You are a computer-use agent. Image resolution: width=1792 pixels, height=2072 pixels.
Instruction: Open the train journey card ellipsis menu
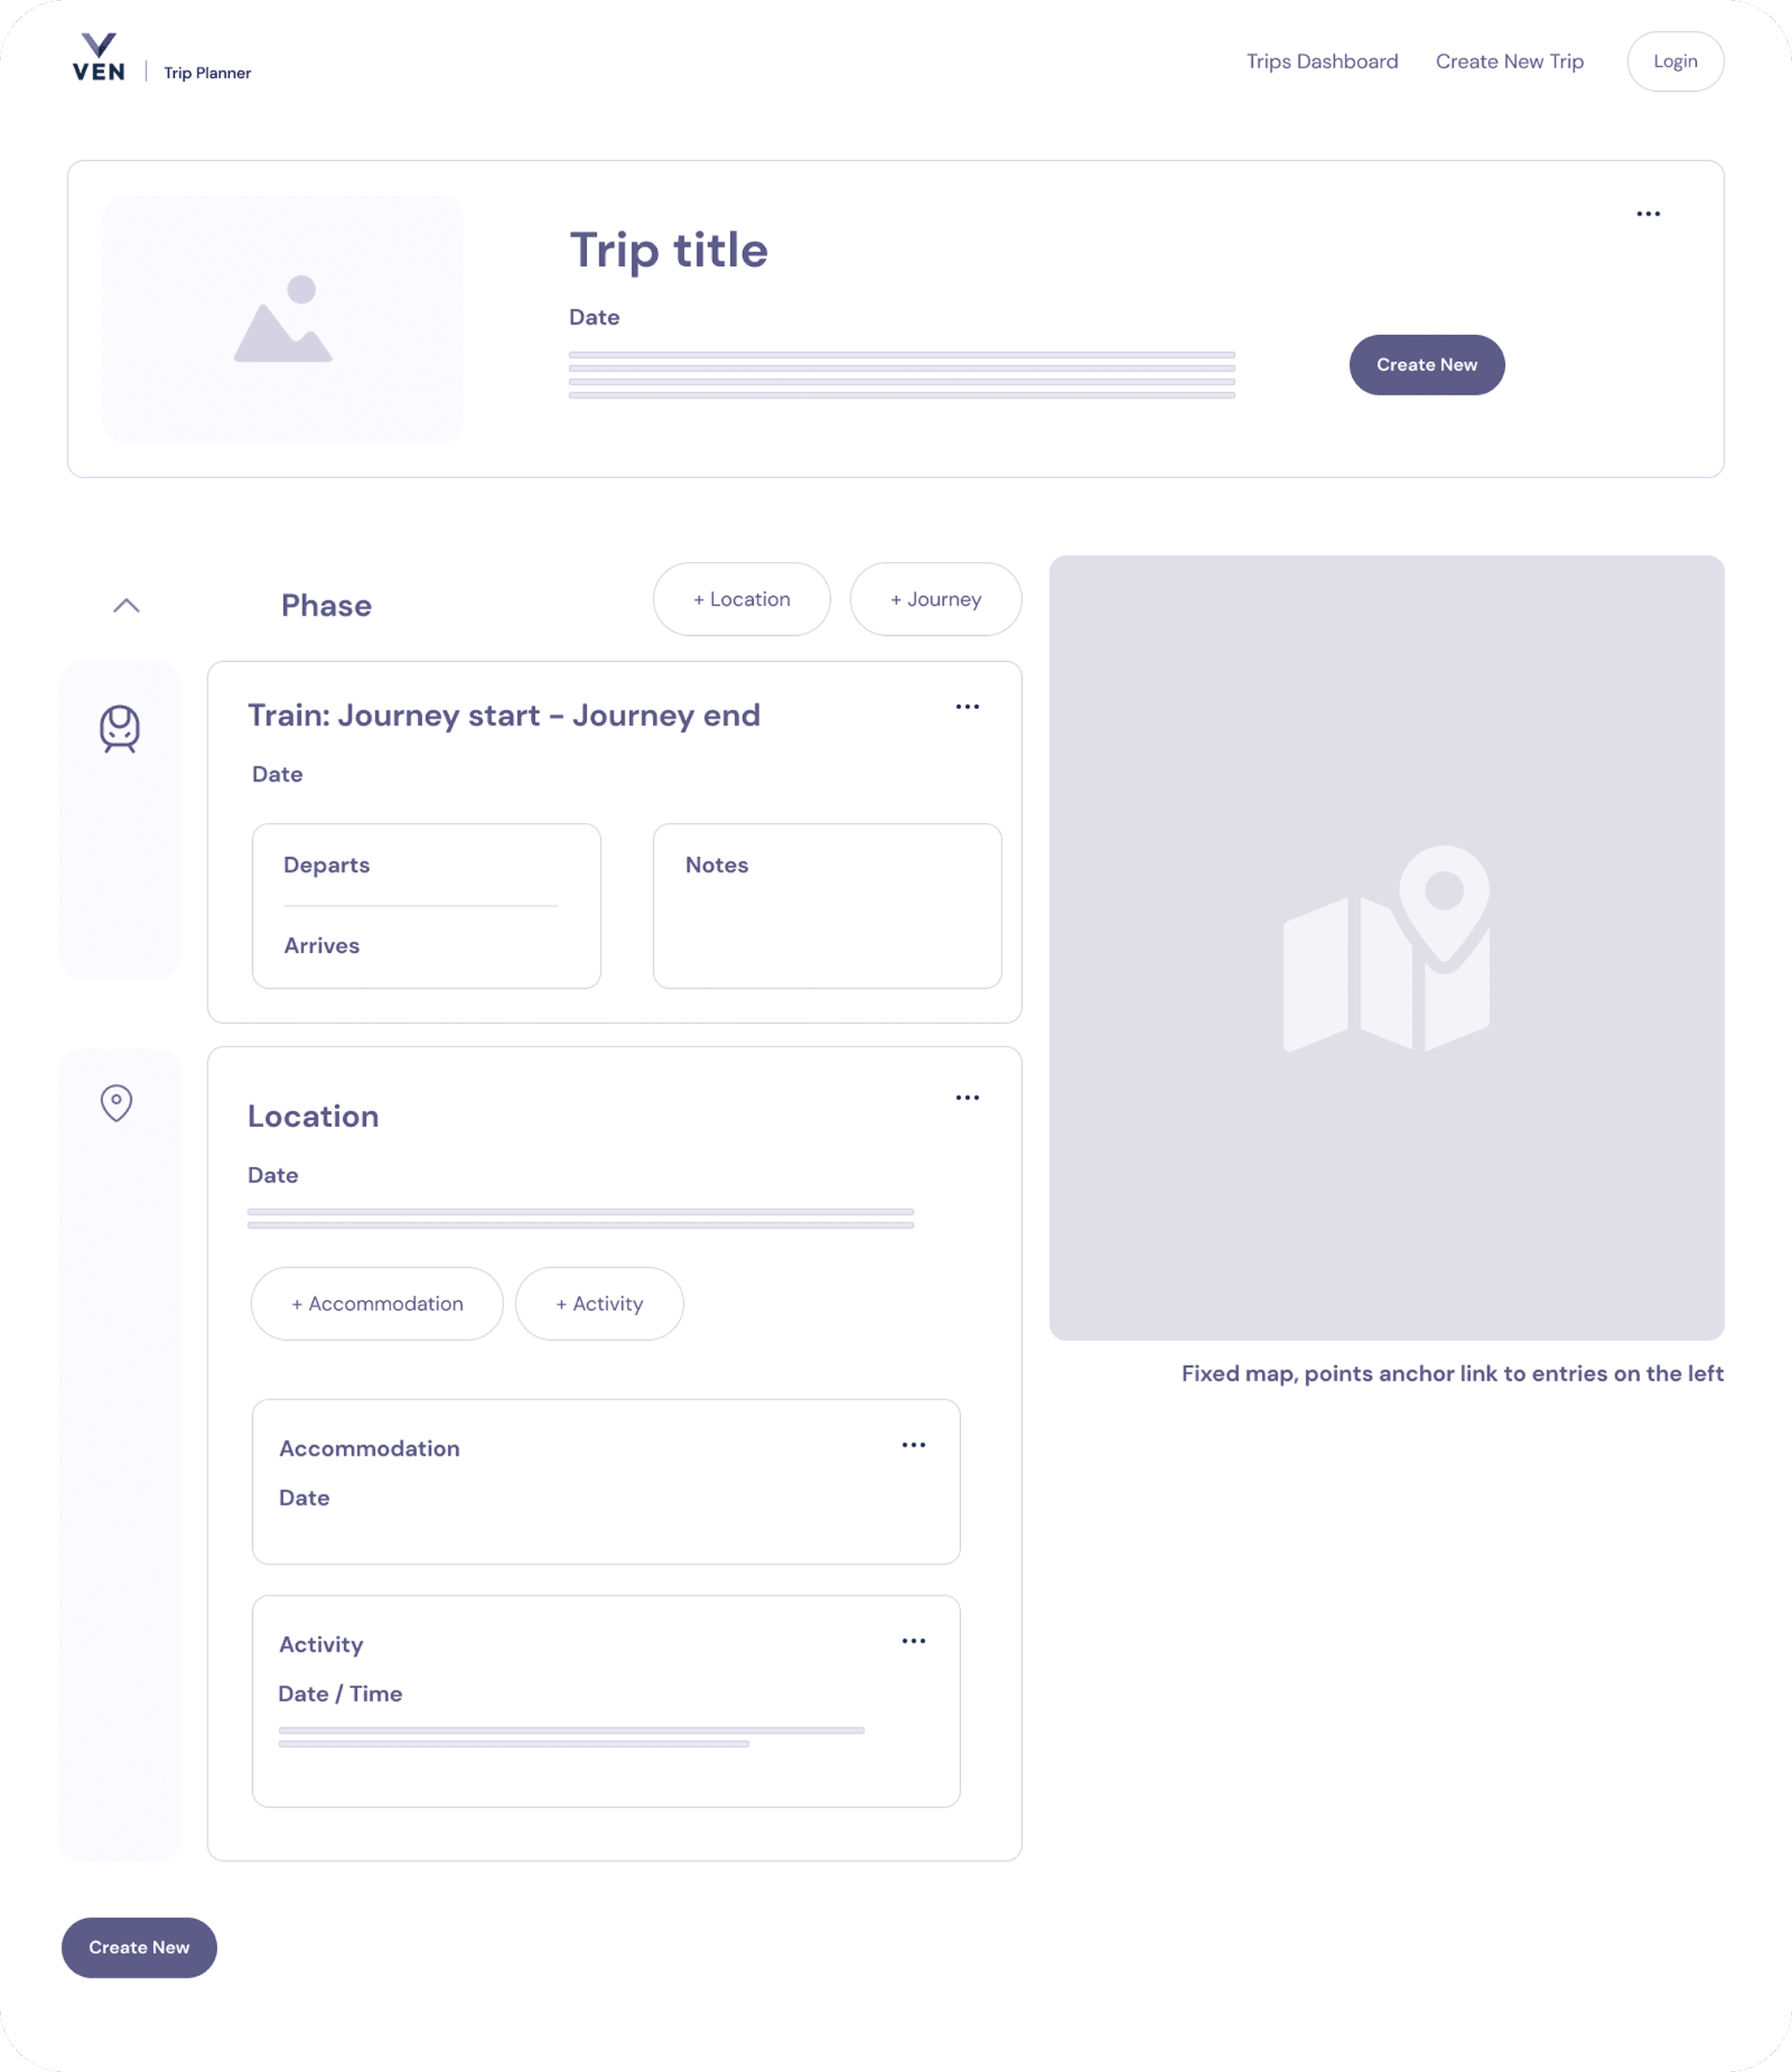pos(967,706)
